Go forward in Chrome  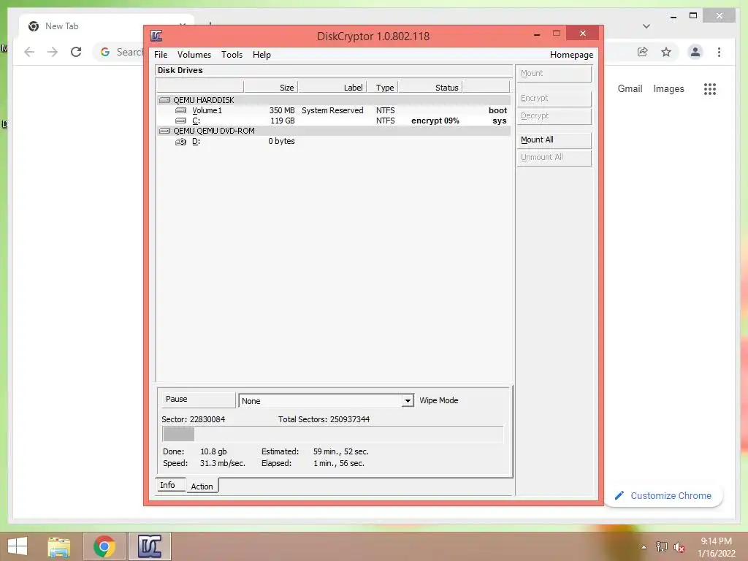point(53,52)
